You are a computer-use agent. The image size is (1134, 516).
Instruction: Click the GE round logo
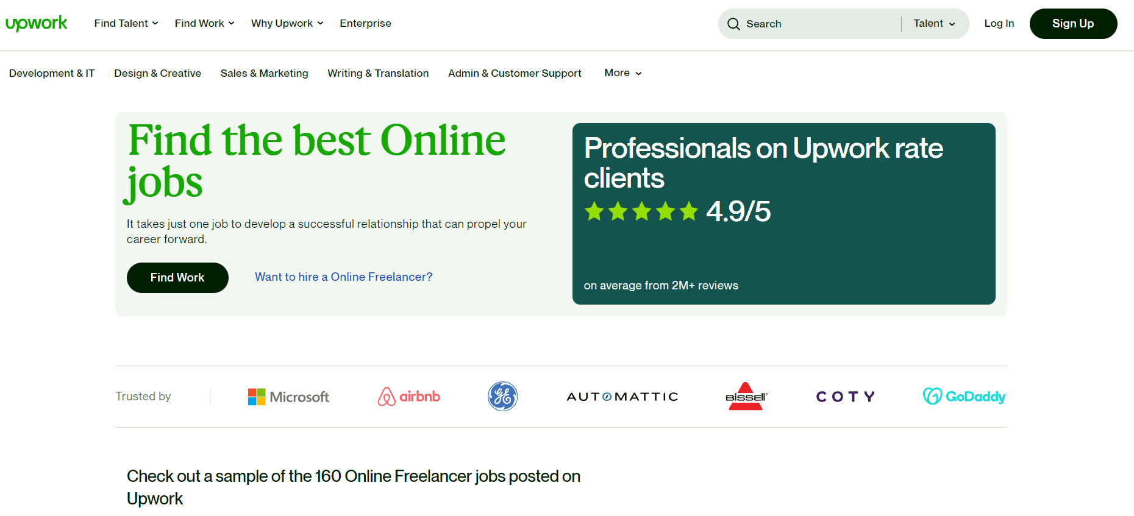tap(502, 397)
